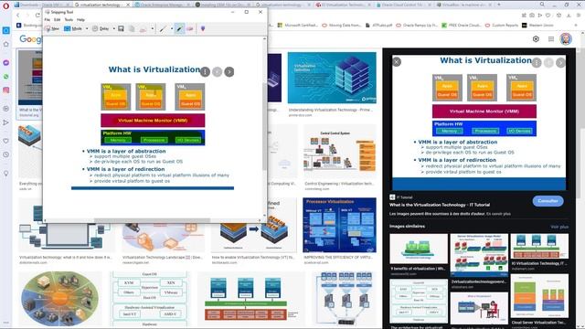585x329 pixels.
Task: Click the search tabs magnifier icon
Action: click(542, 5)
